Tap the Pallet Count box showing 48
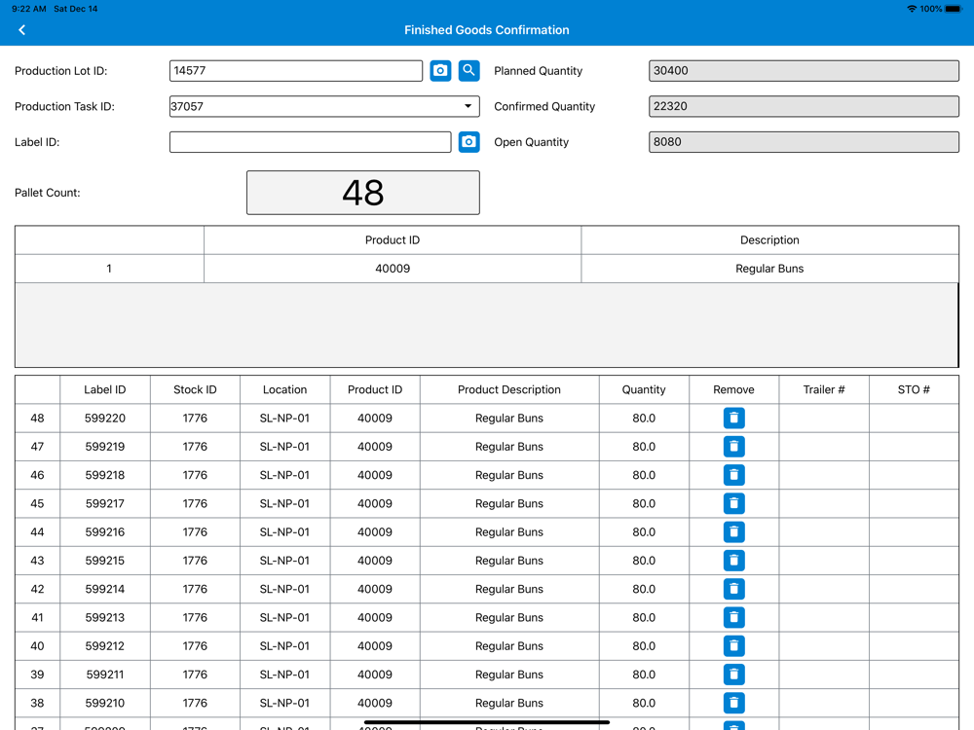 point(362,193)
